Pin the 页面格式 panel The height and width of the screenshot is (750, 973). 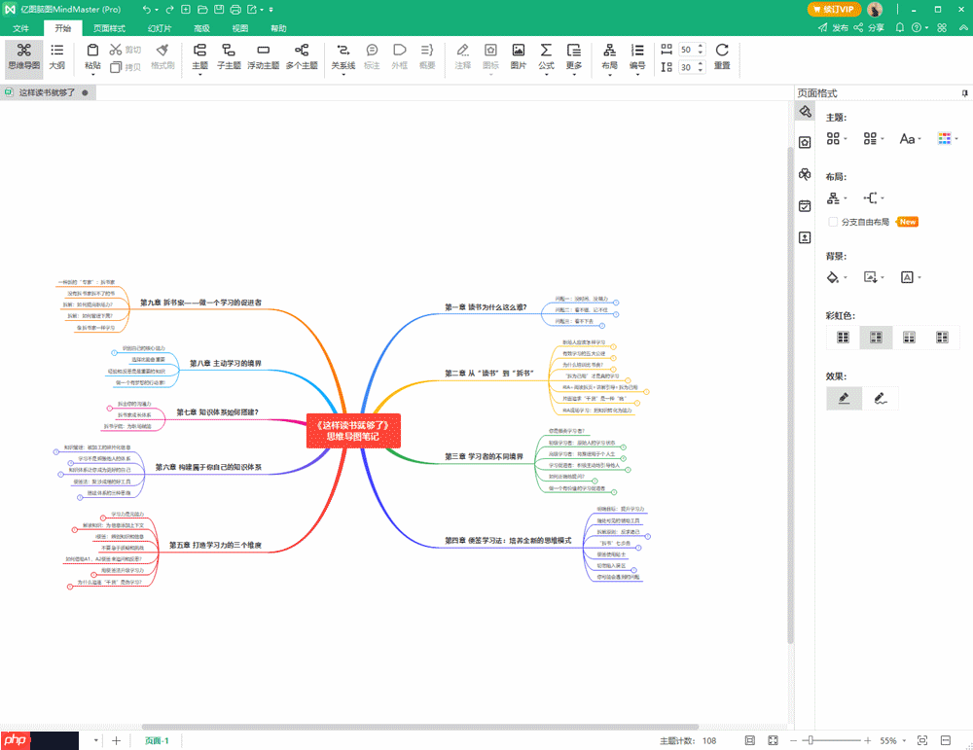(x=965, y=93)
